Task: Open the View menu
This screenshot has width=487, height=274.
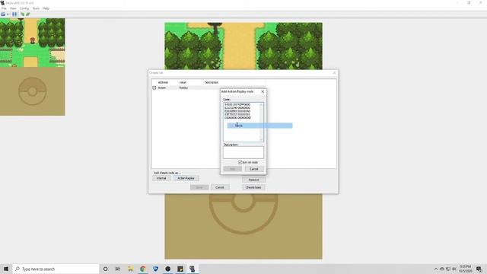Action: click(13, 8)
